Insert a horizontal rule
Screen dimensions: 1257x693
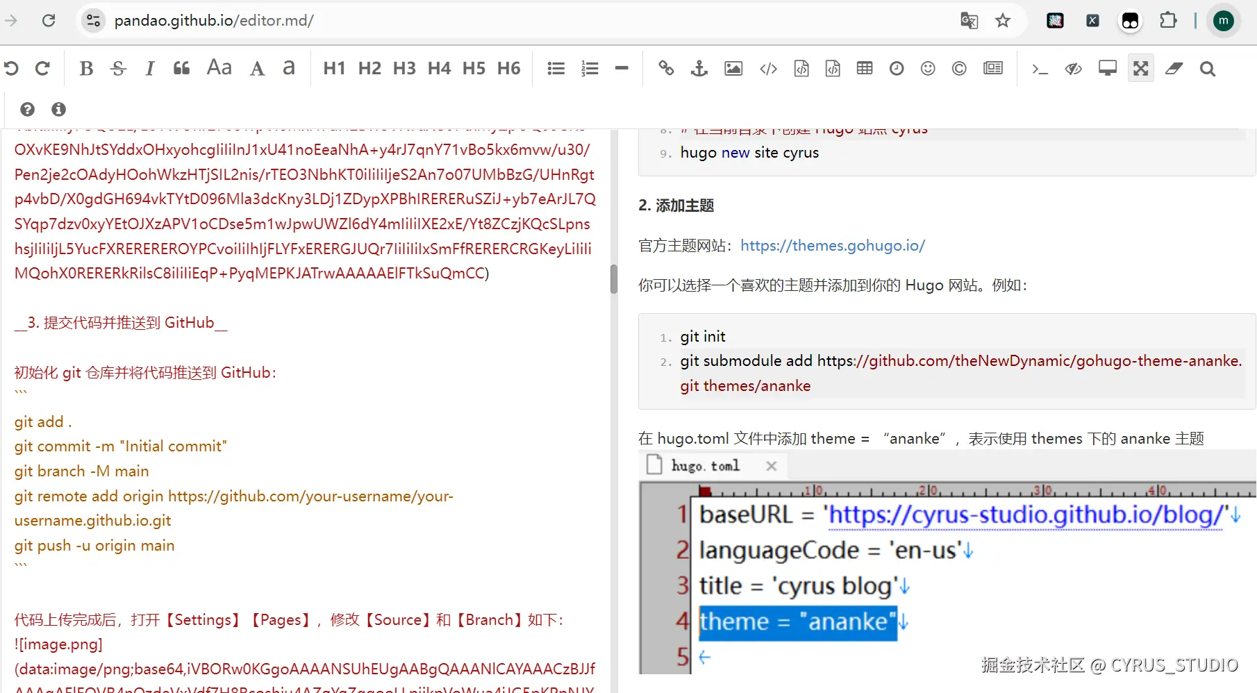(x=622, y=68)
